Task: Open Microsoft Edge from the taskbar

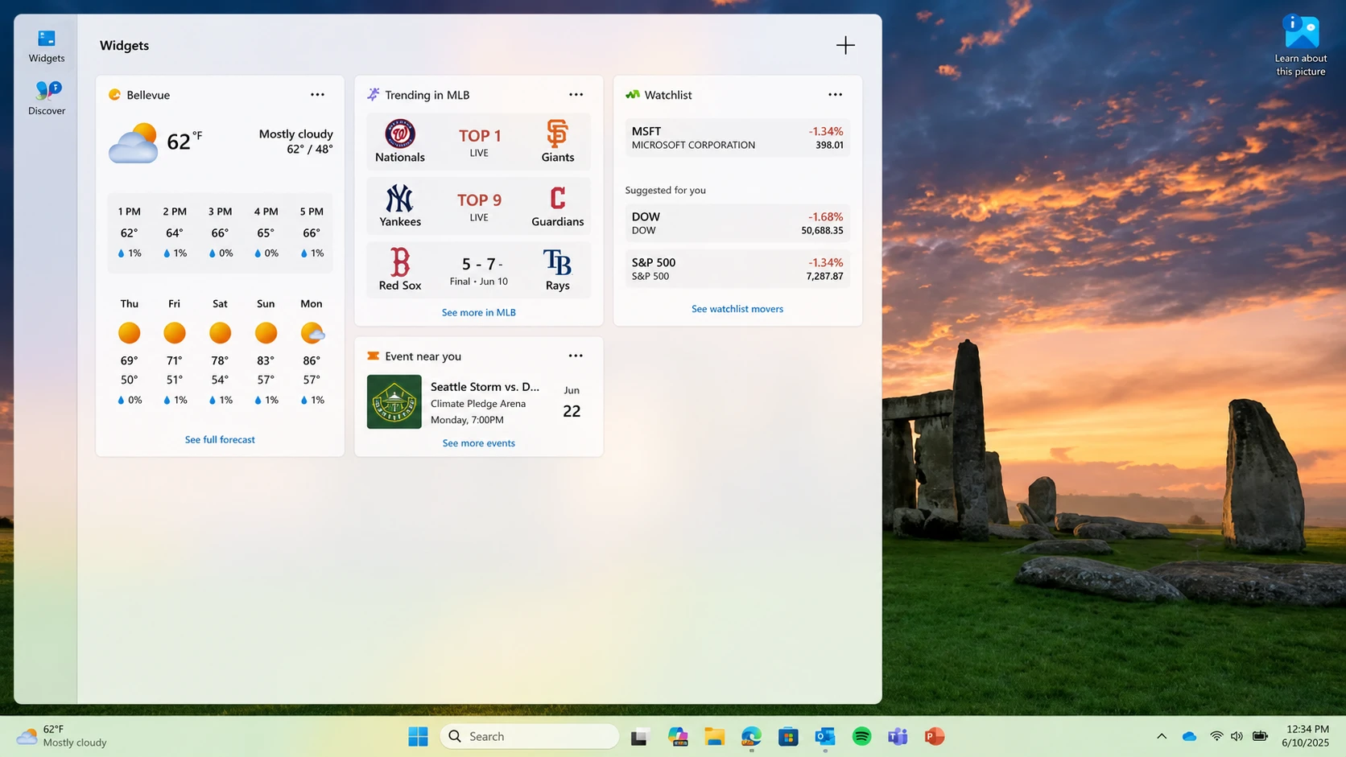Action: 752,736
